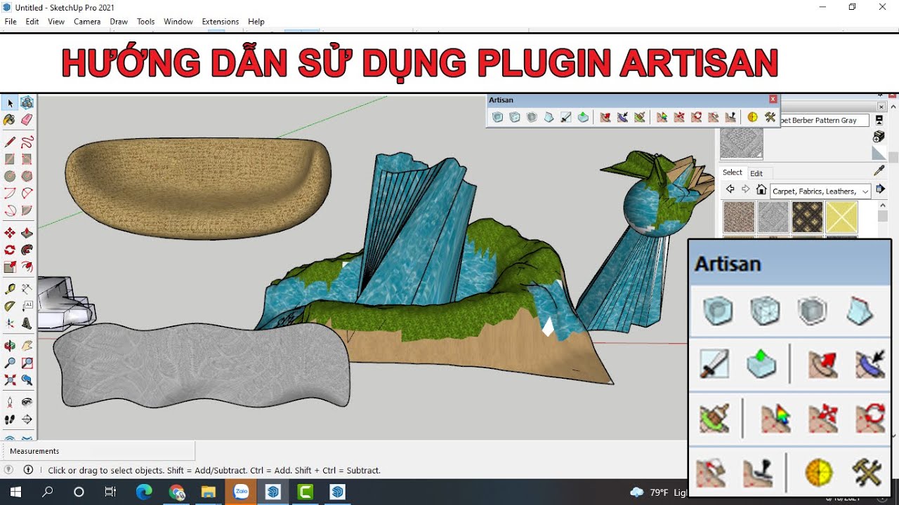
Task: Pick the Zoom magnifier tool
Action: click(x=10, y=363)
